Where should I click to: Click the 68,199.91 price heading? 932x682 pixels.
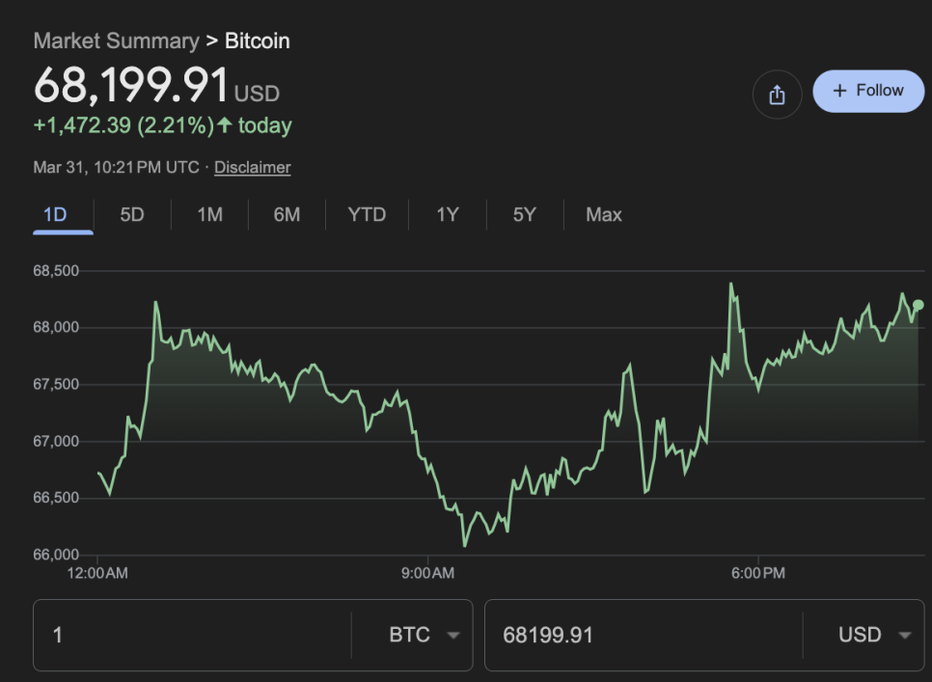(131, 85)
